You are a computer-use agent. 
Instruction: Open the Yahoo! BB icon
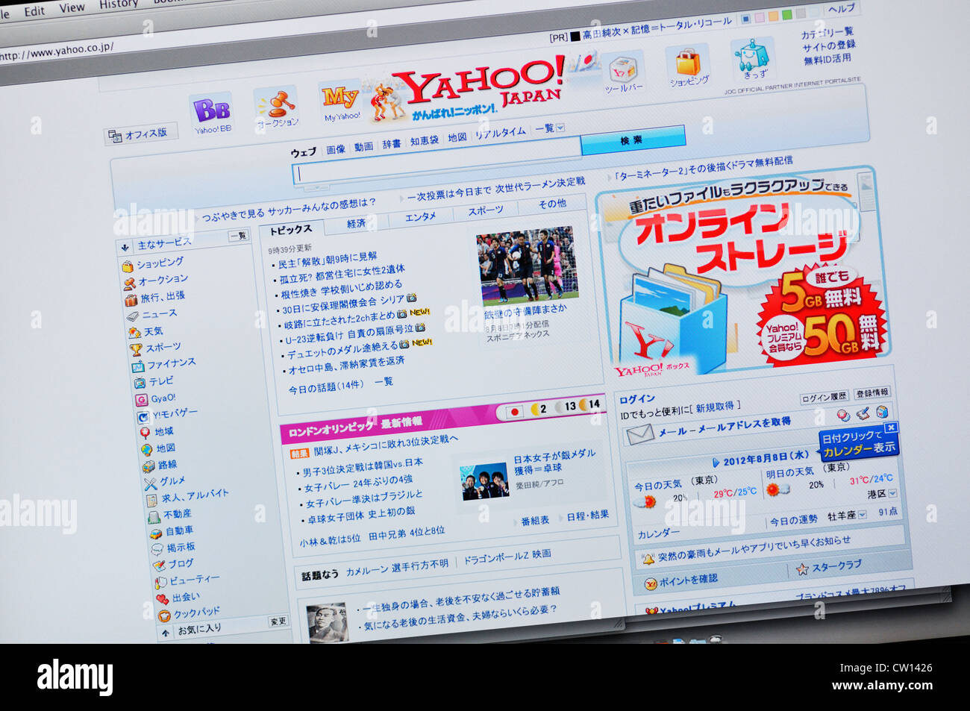(x=213, y=112)
